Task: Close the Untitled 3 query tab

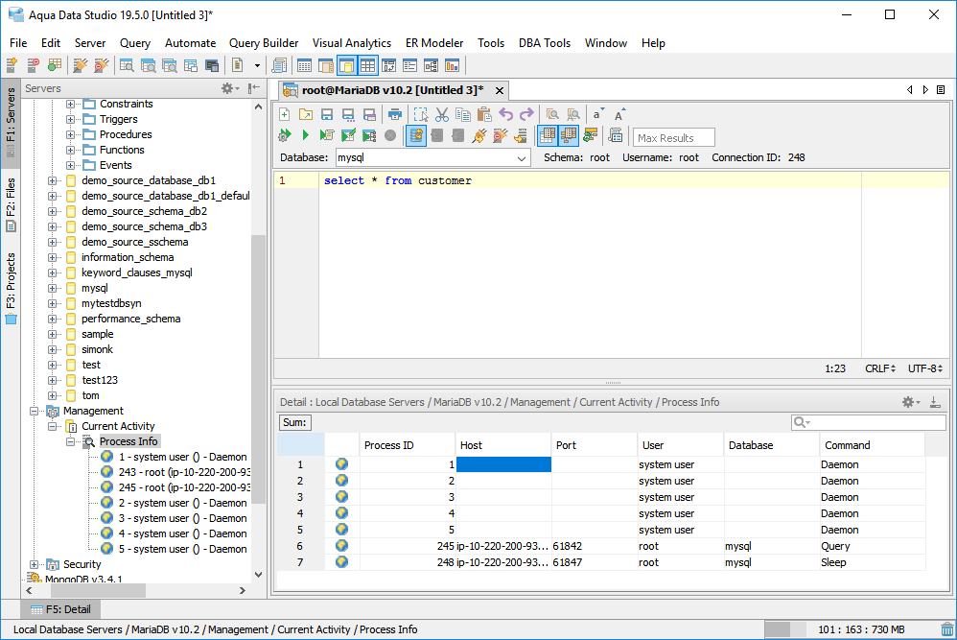Action: point(500,90)
